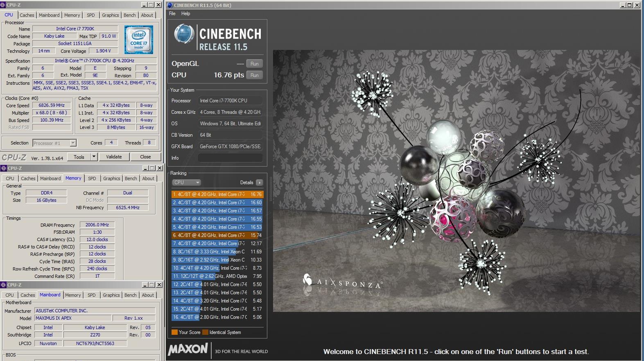Switch to the Memory tab in the top CPU-Z window
This screenshot has width=644, height=361.
[x=72, y=15]
